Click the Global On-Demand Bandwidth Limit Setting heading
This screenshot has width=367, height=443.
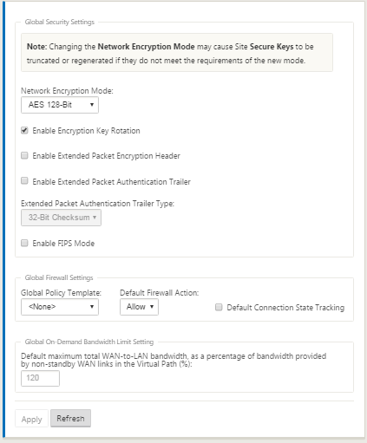[x=89, y=342]
